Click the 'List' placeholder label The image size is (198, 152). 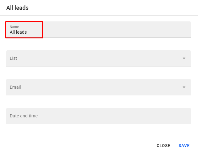14,58
